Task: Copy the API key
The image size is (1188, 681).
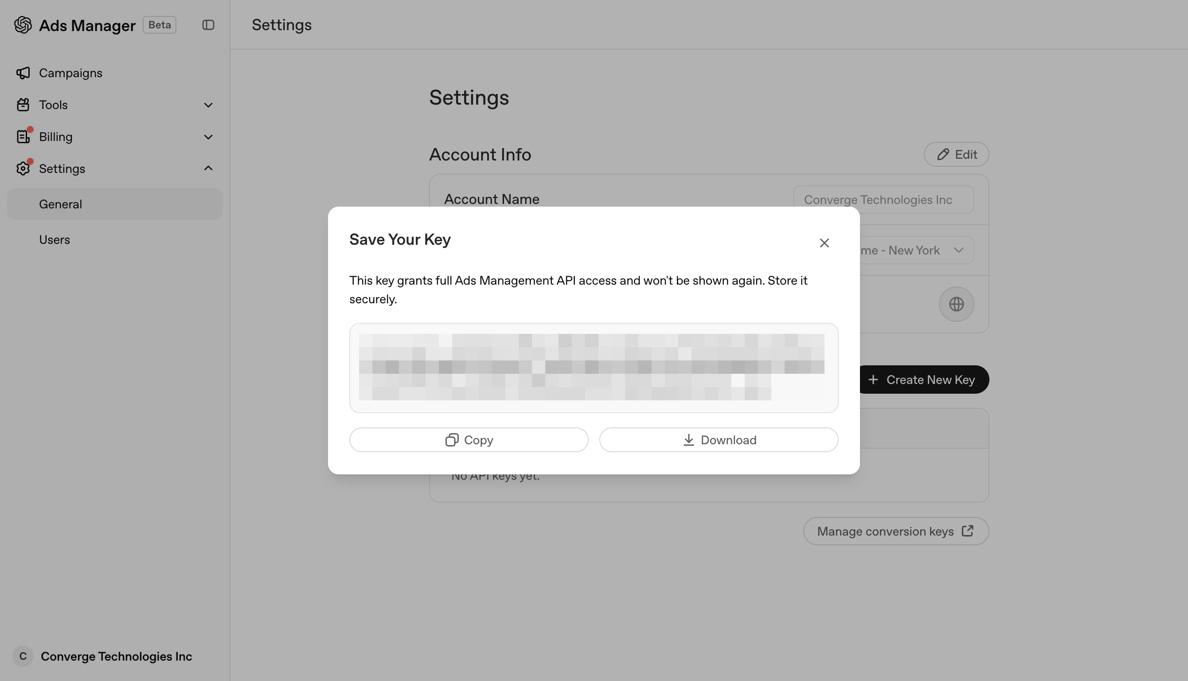Action: click(x=469, y=440)
